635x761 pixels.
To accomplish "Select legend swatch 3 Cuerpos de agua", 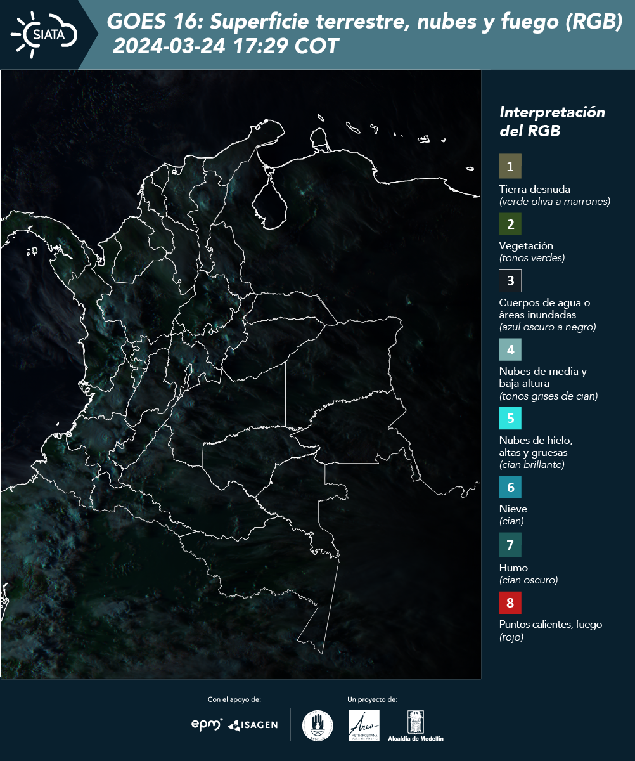I will (510, 280).
